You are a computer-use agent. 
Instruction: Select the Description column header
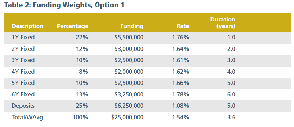[27, 26]
